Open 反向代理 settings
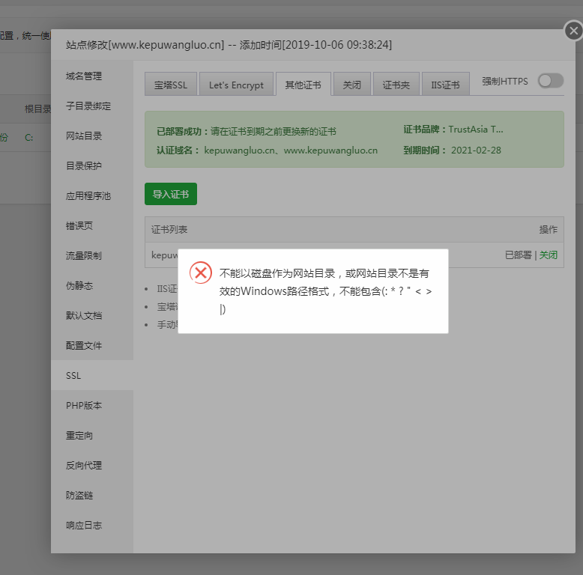The height and width of the screenshot is (575, 583). pos(84,465)
